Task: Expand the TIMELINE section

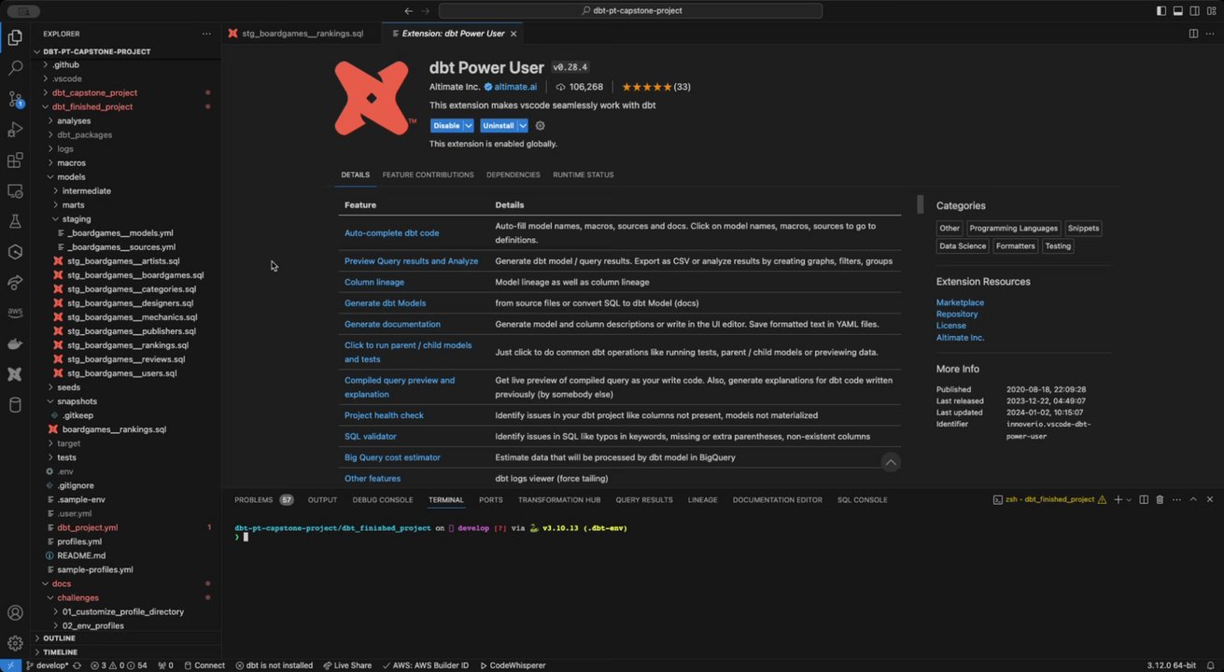Action: point(60,651)
